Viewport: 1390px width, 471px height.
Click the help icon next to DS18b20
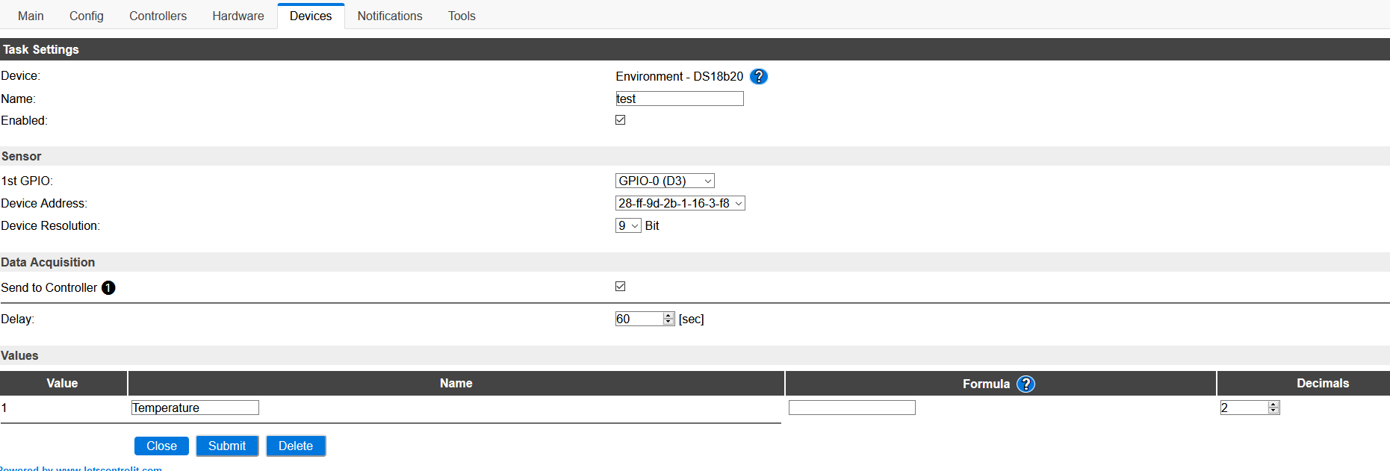pos(758,76)
